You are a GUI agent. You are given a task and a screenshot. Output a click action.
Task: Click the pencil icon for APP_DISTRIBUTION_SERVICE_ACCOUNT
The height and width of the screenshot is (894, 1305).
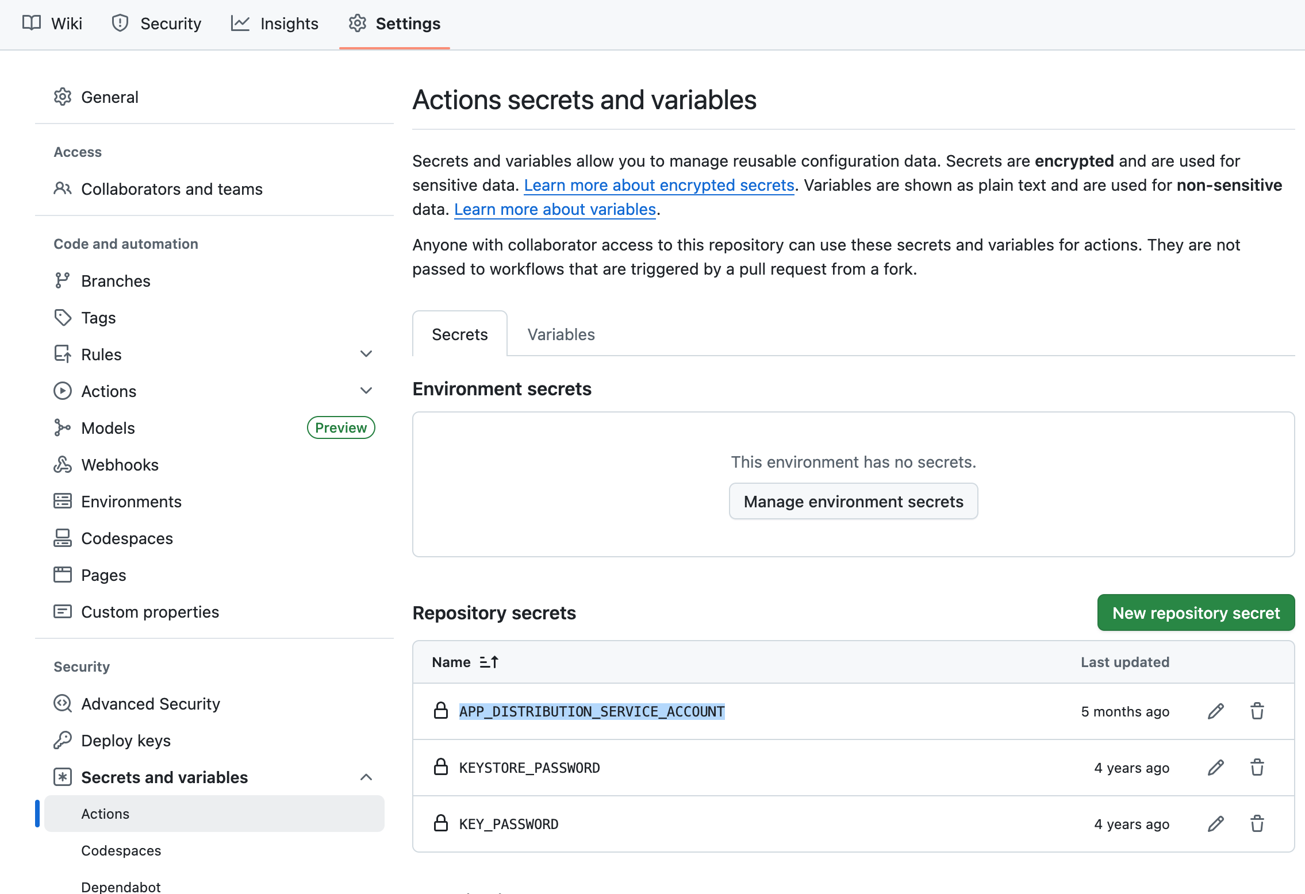(x=1215, y=711)
